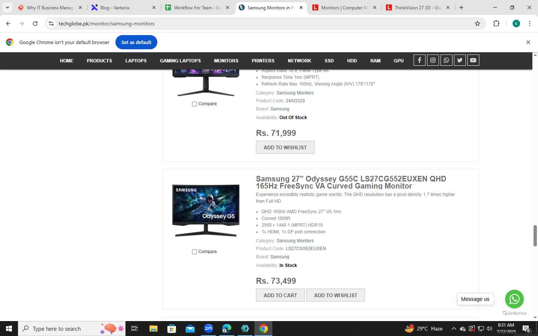
Task: Open the weather widget 29°C Haze
Action: pos(424,329)
